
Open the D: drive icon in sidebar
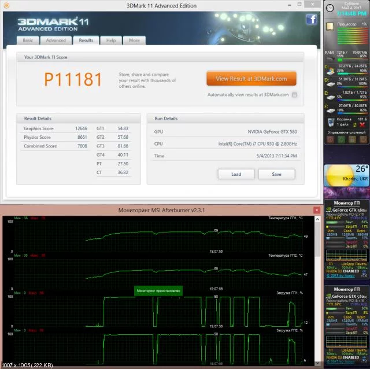pos(331,84)
